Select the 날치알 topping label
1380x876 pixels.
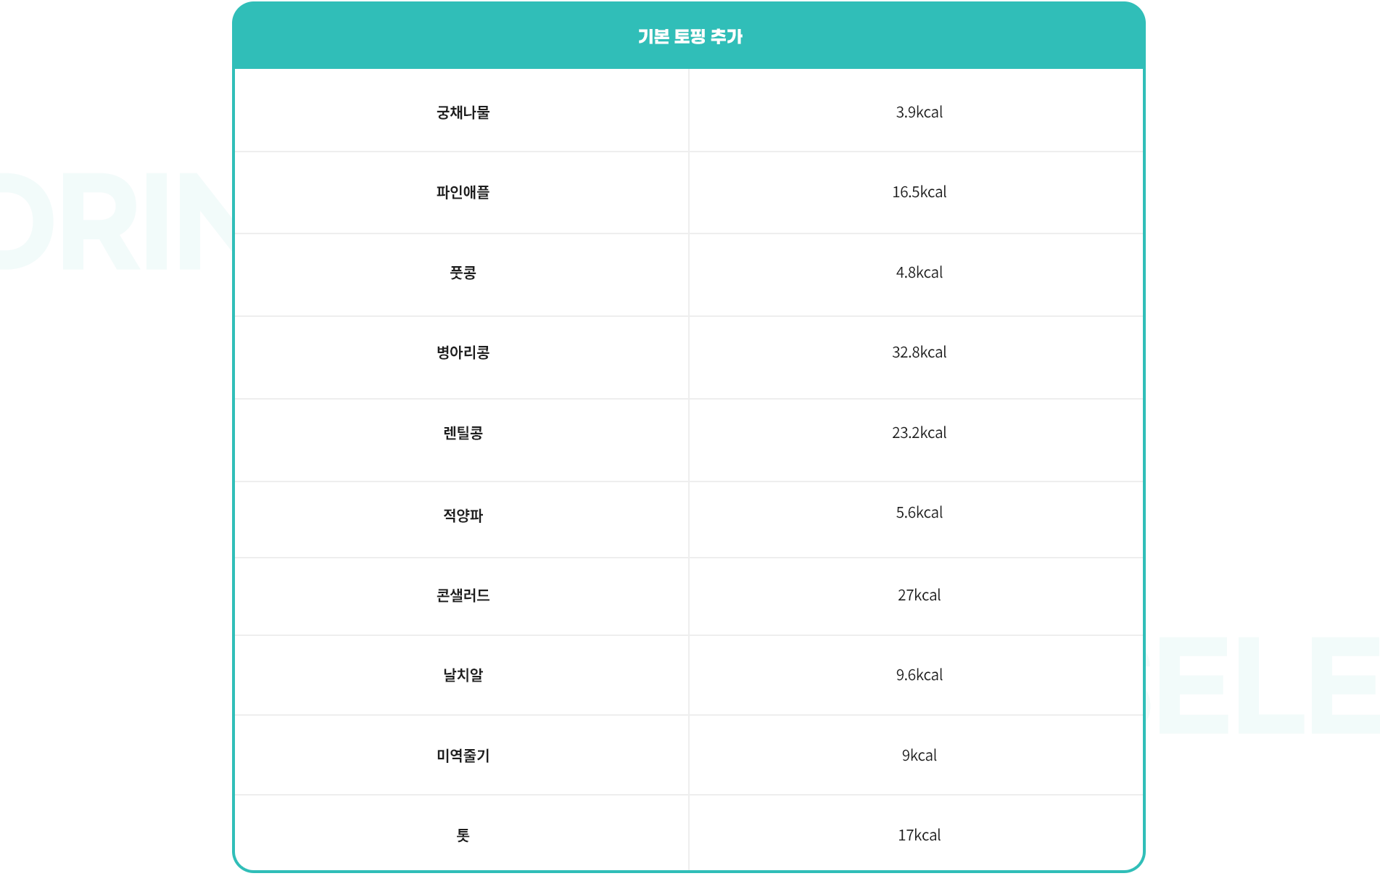[x=463, y=675]
